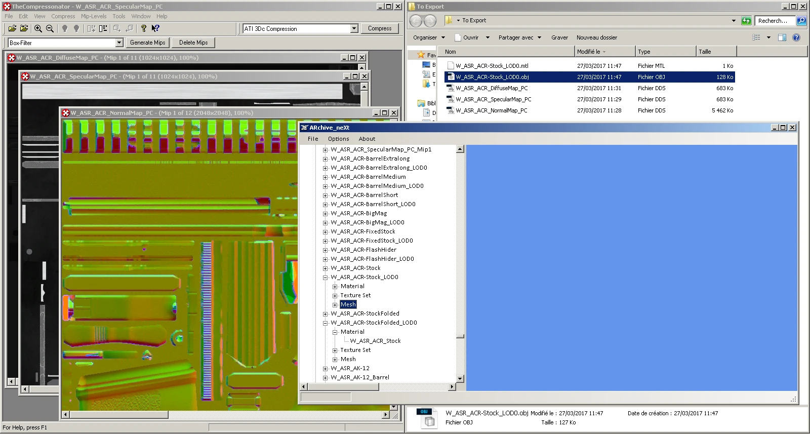Toggle the Explorer preview pane icon

pyautogui.click(x=782, y=37)
